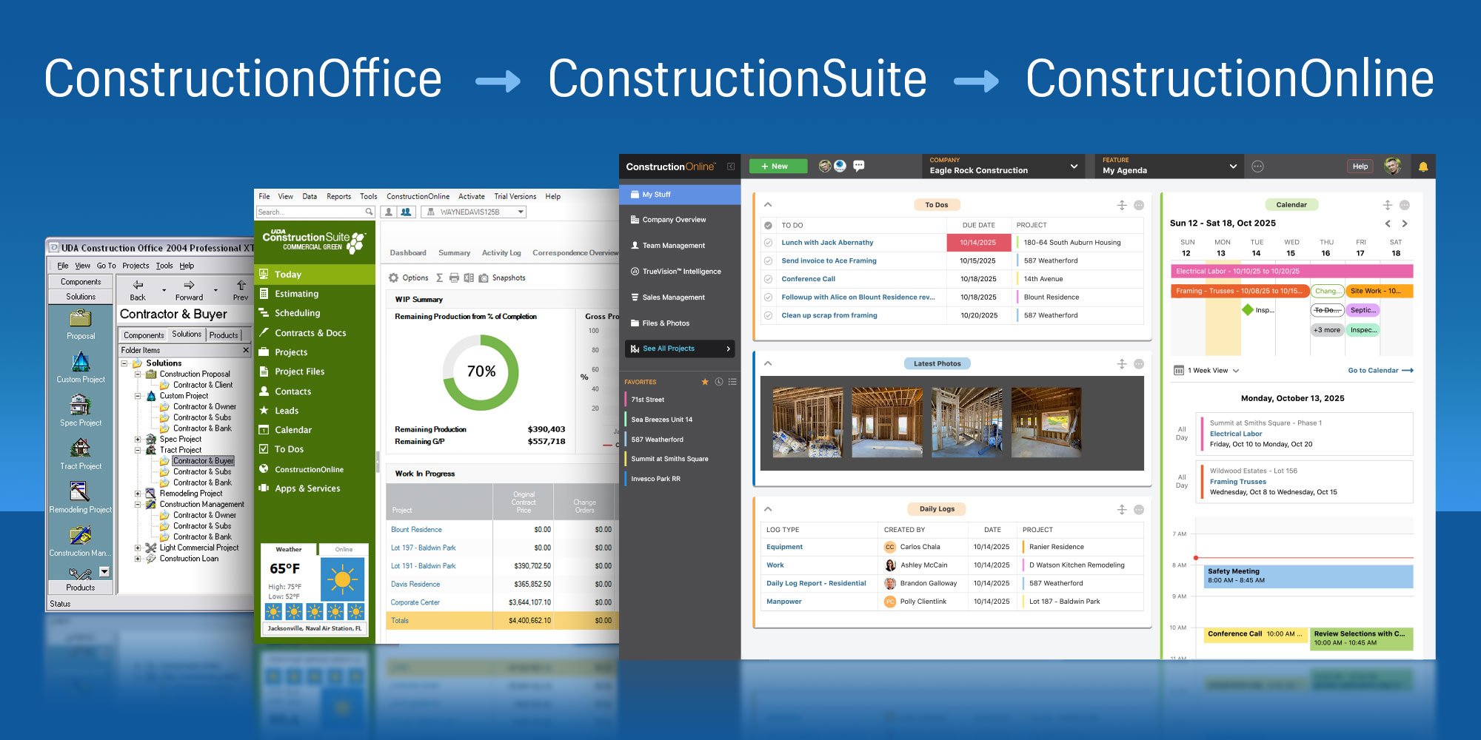
Task: Select the Custom Project icon in ConstructionOffice
Action: click(x=81, y=362)
